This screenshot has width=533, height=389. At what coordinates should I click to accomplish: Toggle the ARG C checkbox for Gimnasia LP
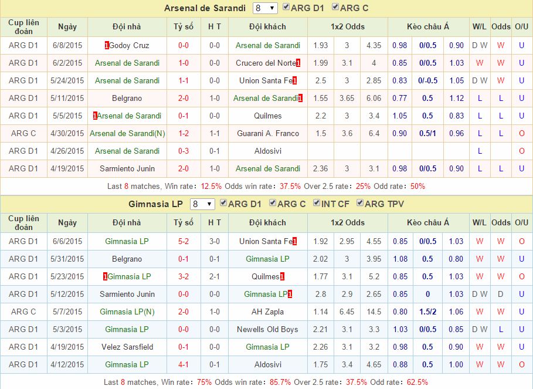(x=273, y=203)
